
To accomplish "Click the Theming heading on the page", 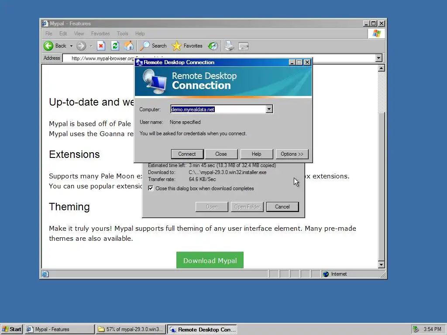I will (69, 207).
